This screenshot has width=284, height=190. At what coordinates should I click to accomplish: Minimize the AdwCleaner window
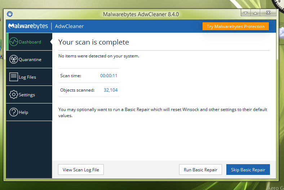pyautogui.click(x=245, y=13)
